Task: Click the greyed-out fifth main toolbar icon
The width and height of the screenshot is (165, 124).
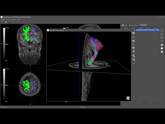Action: click(16, 22)
